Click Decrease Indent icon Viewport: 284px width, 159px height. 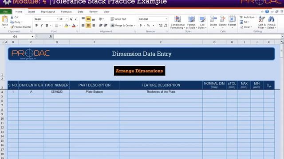101,26
